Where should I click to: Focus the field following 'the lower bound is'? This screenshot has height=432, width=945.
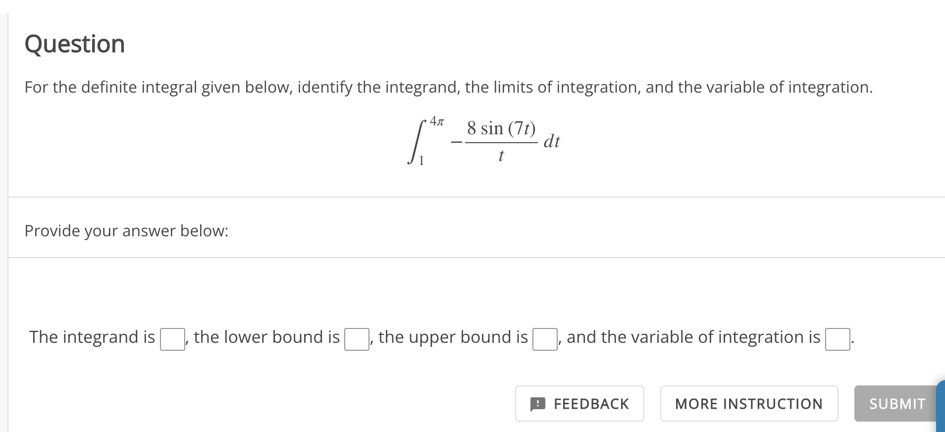click(357, 340)
